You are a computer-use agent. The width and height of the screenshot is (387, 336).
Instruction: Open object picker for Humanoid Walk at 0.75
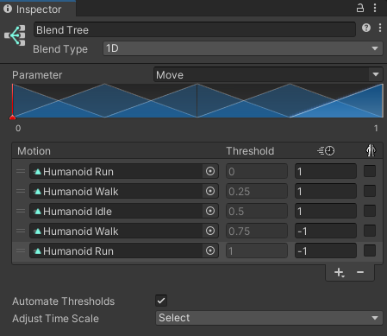pyautogui.click(x=210, y=231)
